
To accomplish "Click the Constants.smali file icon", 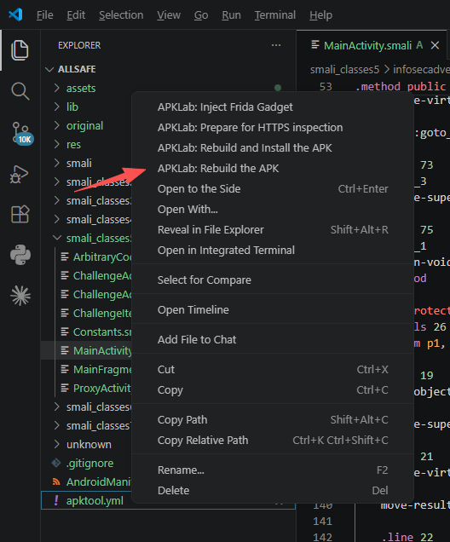I will [x=65, y=332].
